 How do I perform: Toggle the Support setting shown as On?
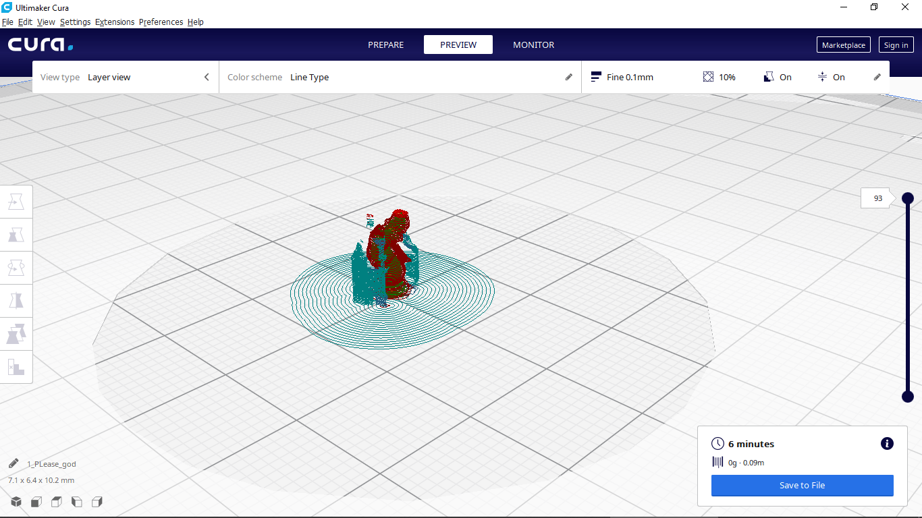pyautogui.click(x=778, y=77)
